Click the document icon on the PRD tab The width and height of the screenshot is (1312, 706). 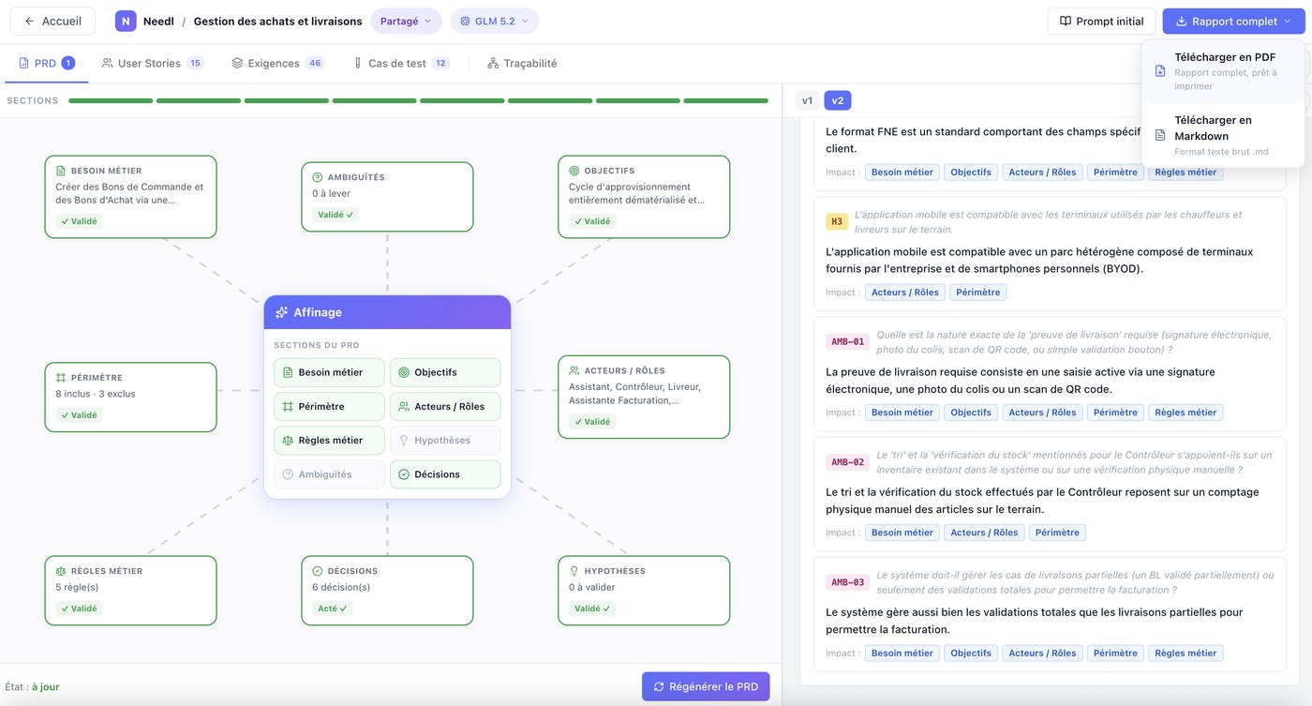24,63
